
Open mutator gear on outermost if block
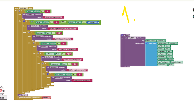[x=19, y=11]
